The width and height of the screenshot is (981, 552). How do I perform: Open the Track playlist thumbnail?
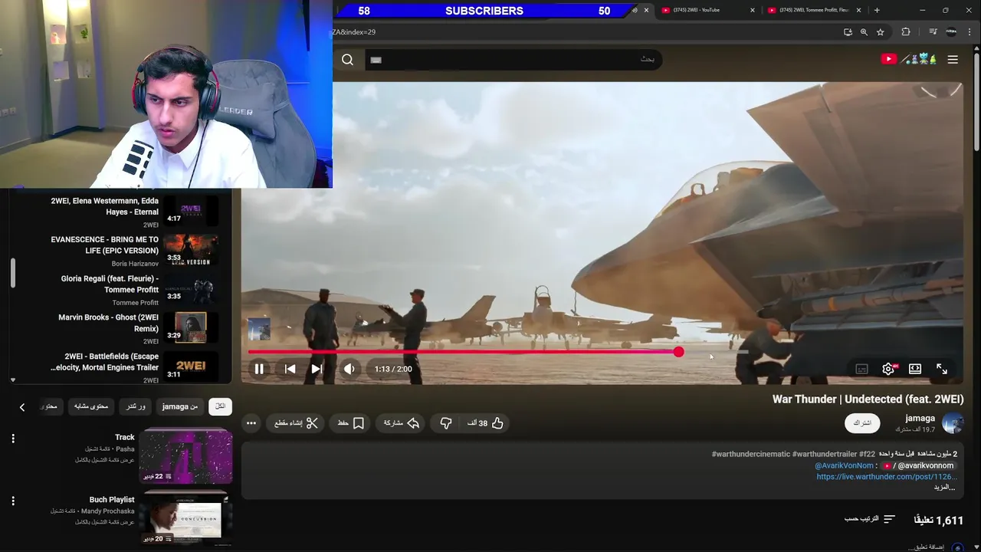(185, 456)
